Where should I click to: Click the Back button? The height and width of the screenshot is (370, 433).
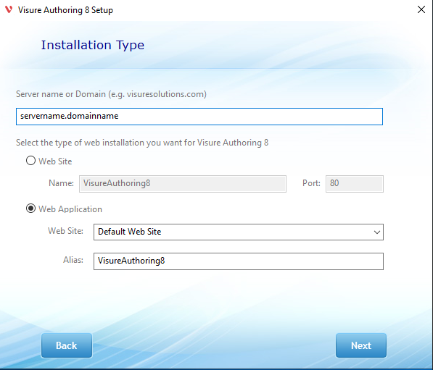click(x=67, y=345)
